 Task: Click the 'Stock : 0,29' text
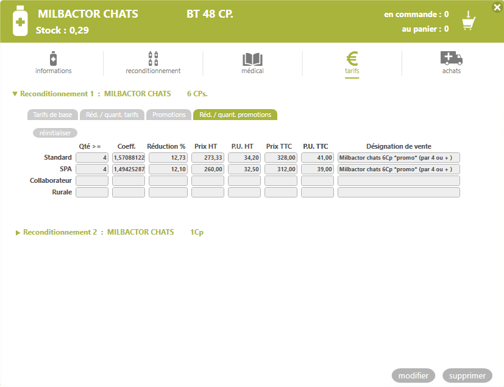click(x=62, y=30)
